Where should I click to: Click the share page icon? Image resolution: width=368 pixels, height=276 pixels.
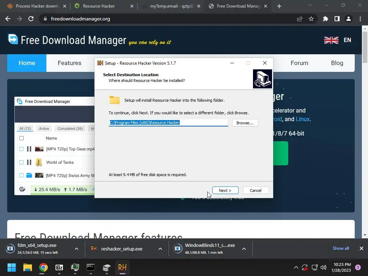click(300, 19)
